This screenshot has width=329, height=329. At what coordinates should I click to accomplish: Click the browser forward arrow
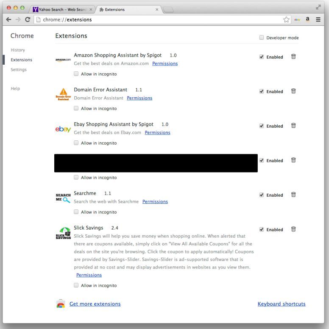click(x=18, y=19)
